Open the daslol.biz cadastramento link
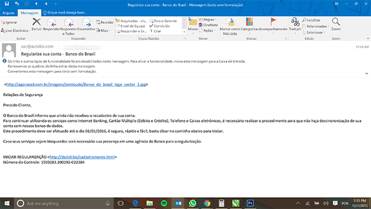The height and width of the screenshot is (209, 371). [82, 157]
